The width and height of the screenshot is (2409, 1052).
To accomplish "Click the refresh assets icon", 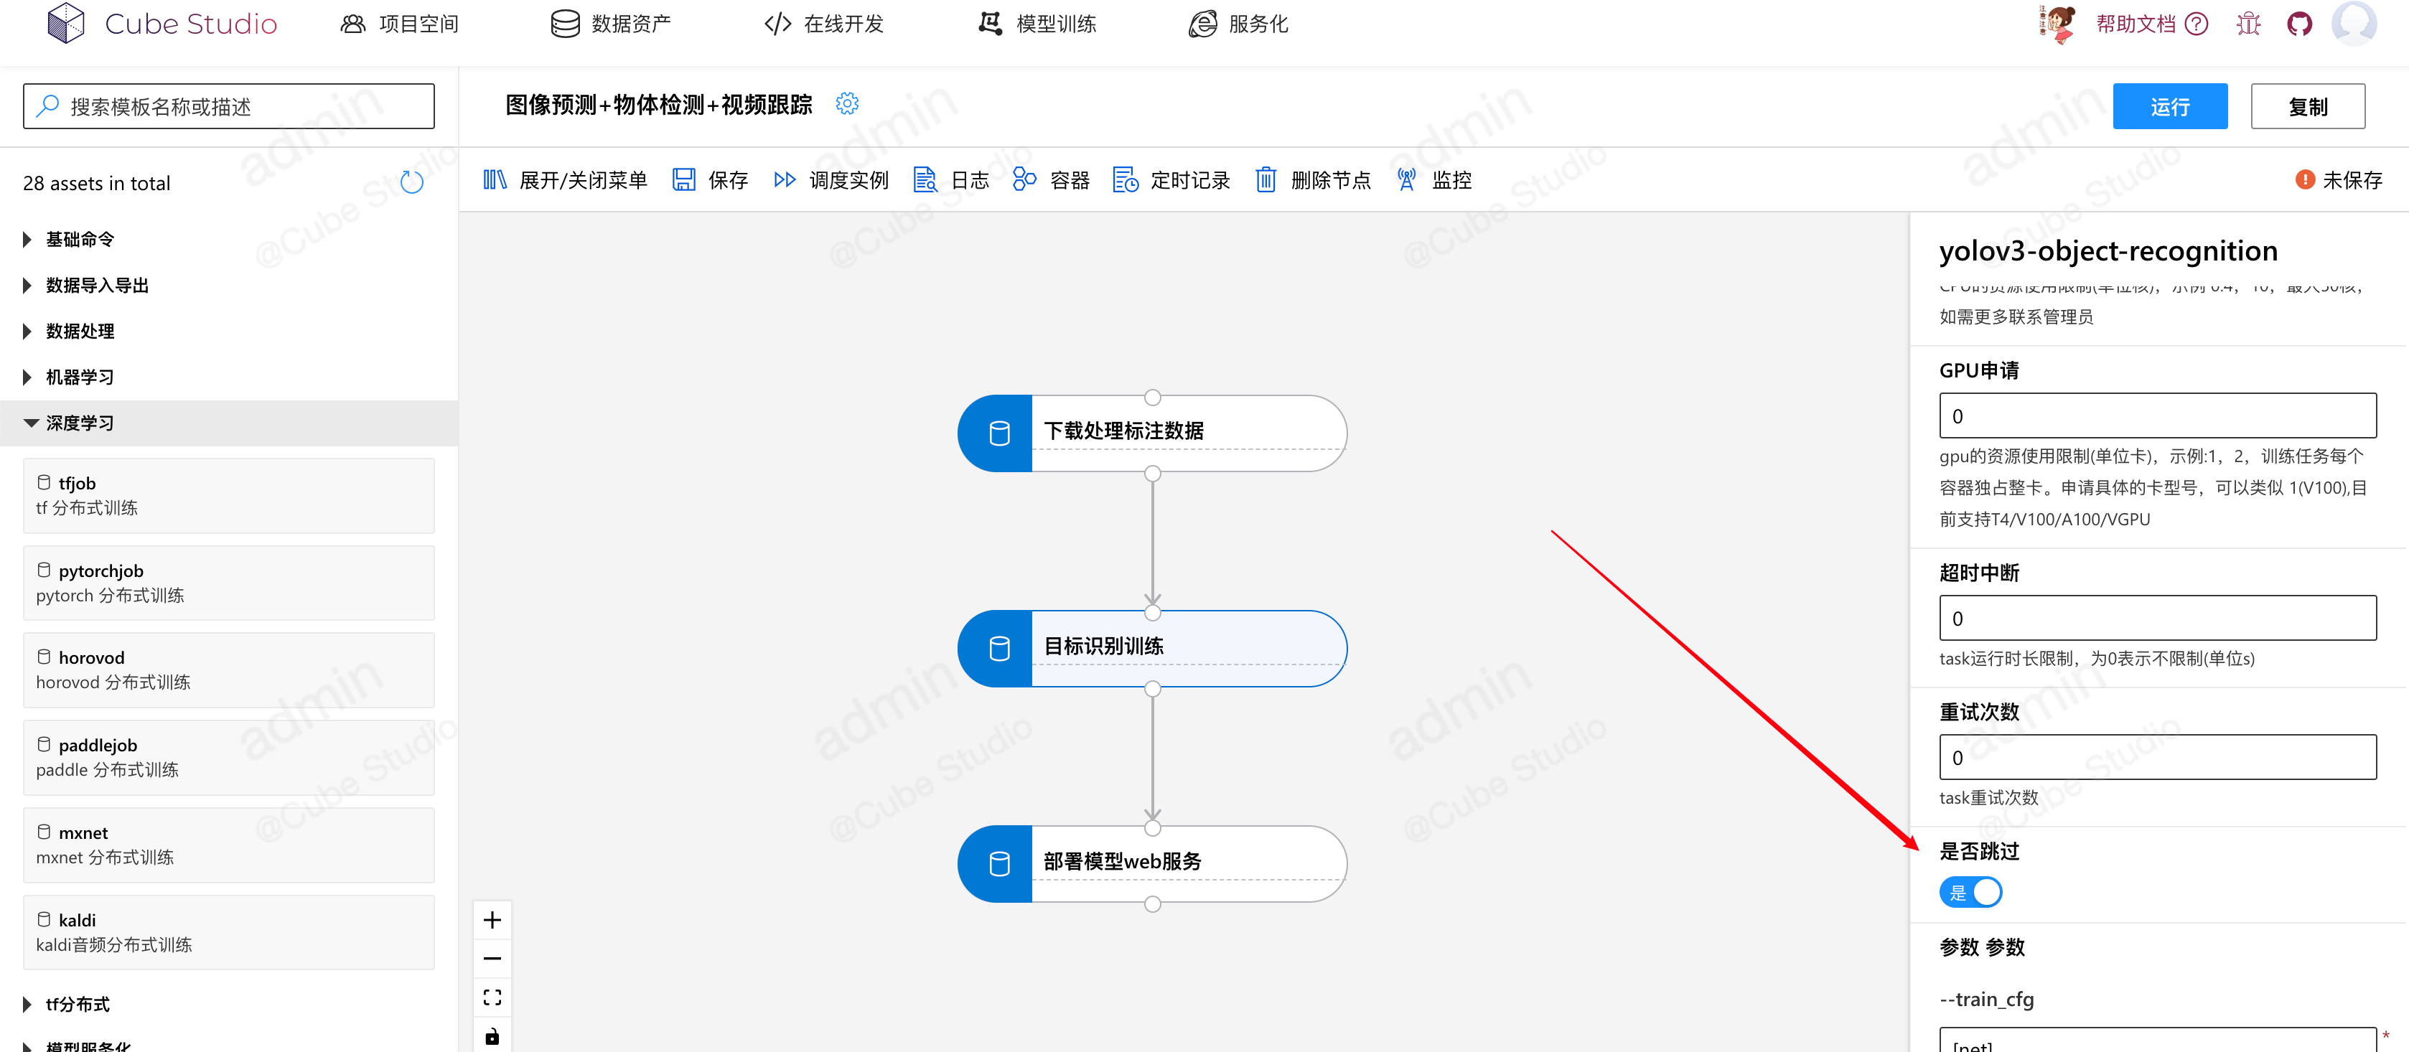I will pyautogui.click(x=411, y=182).
